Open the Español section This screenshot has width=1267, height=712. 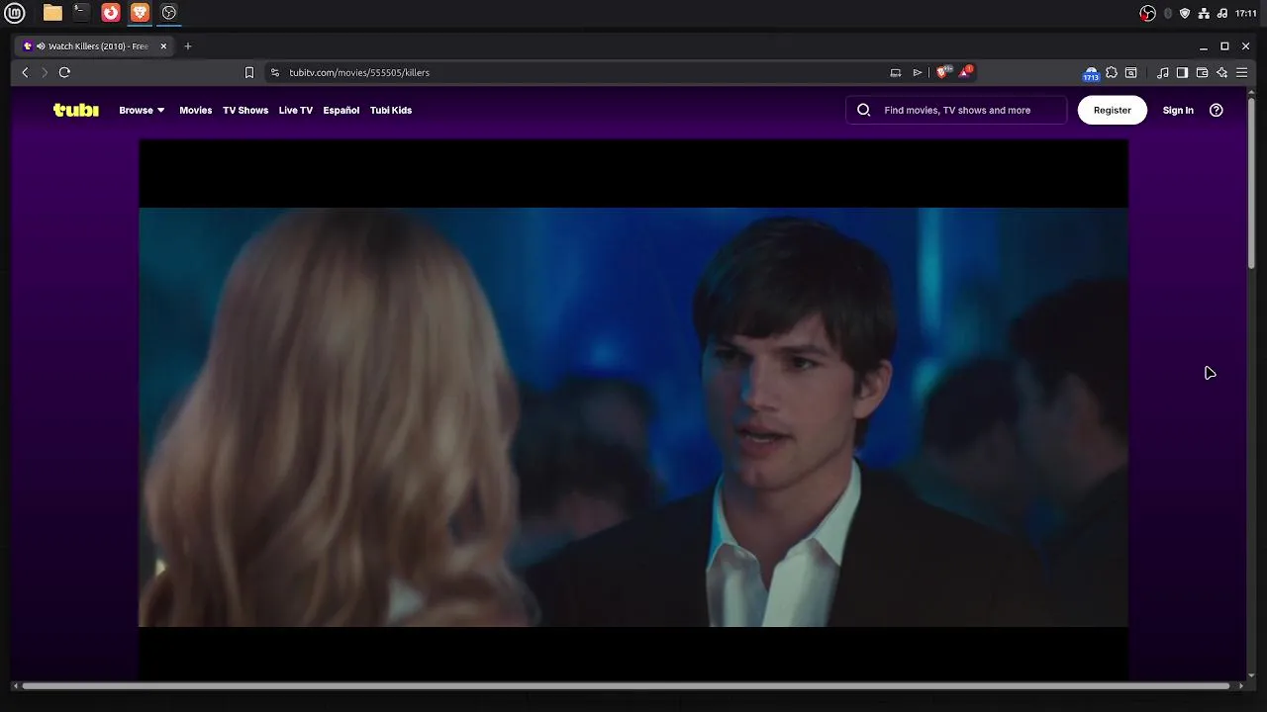point(341,110)
